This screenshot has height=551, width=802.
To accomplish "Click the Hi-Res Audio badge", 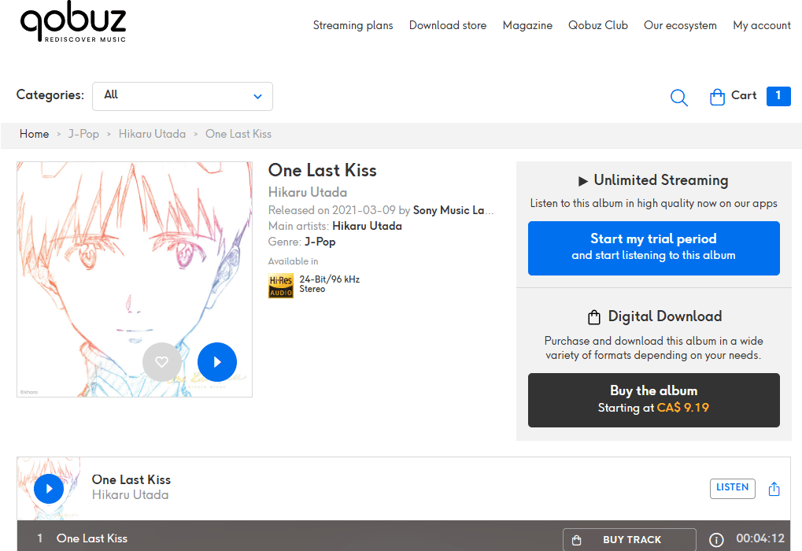I will click(x=281, y=285).
